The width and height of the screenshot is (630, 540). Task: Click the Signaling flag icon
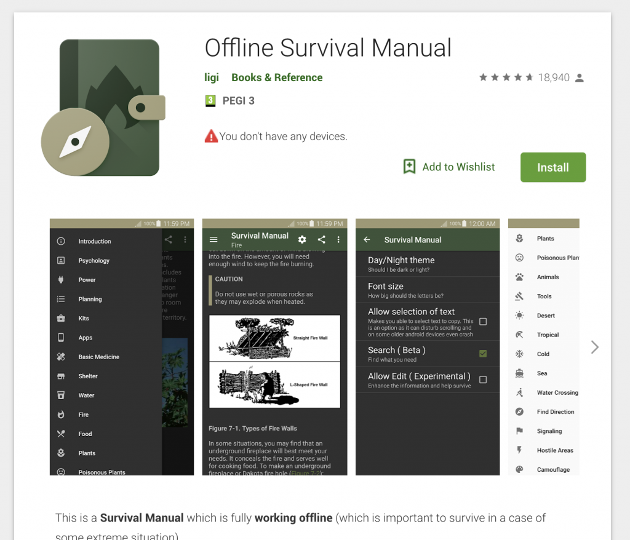[519, 431]
